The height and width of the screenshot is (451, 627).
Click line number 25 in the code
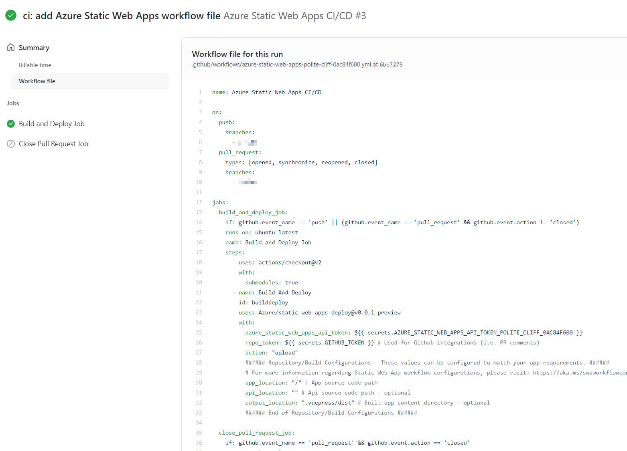point(199,332)
